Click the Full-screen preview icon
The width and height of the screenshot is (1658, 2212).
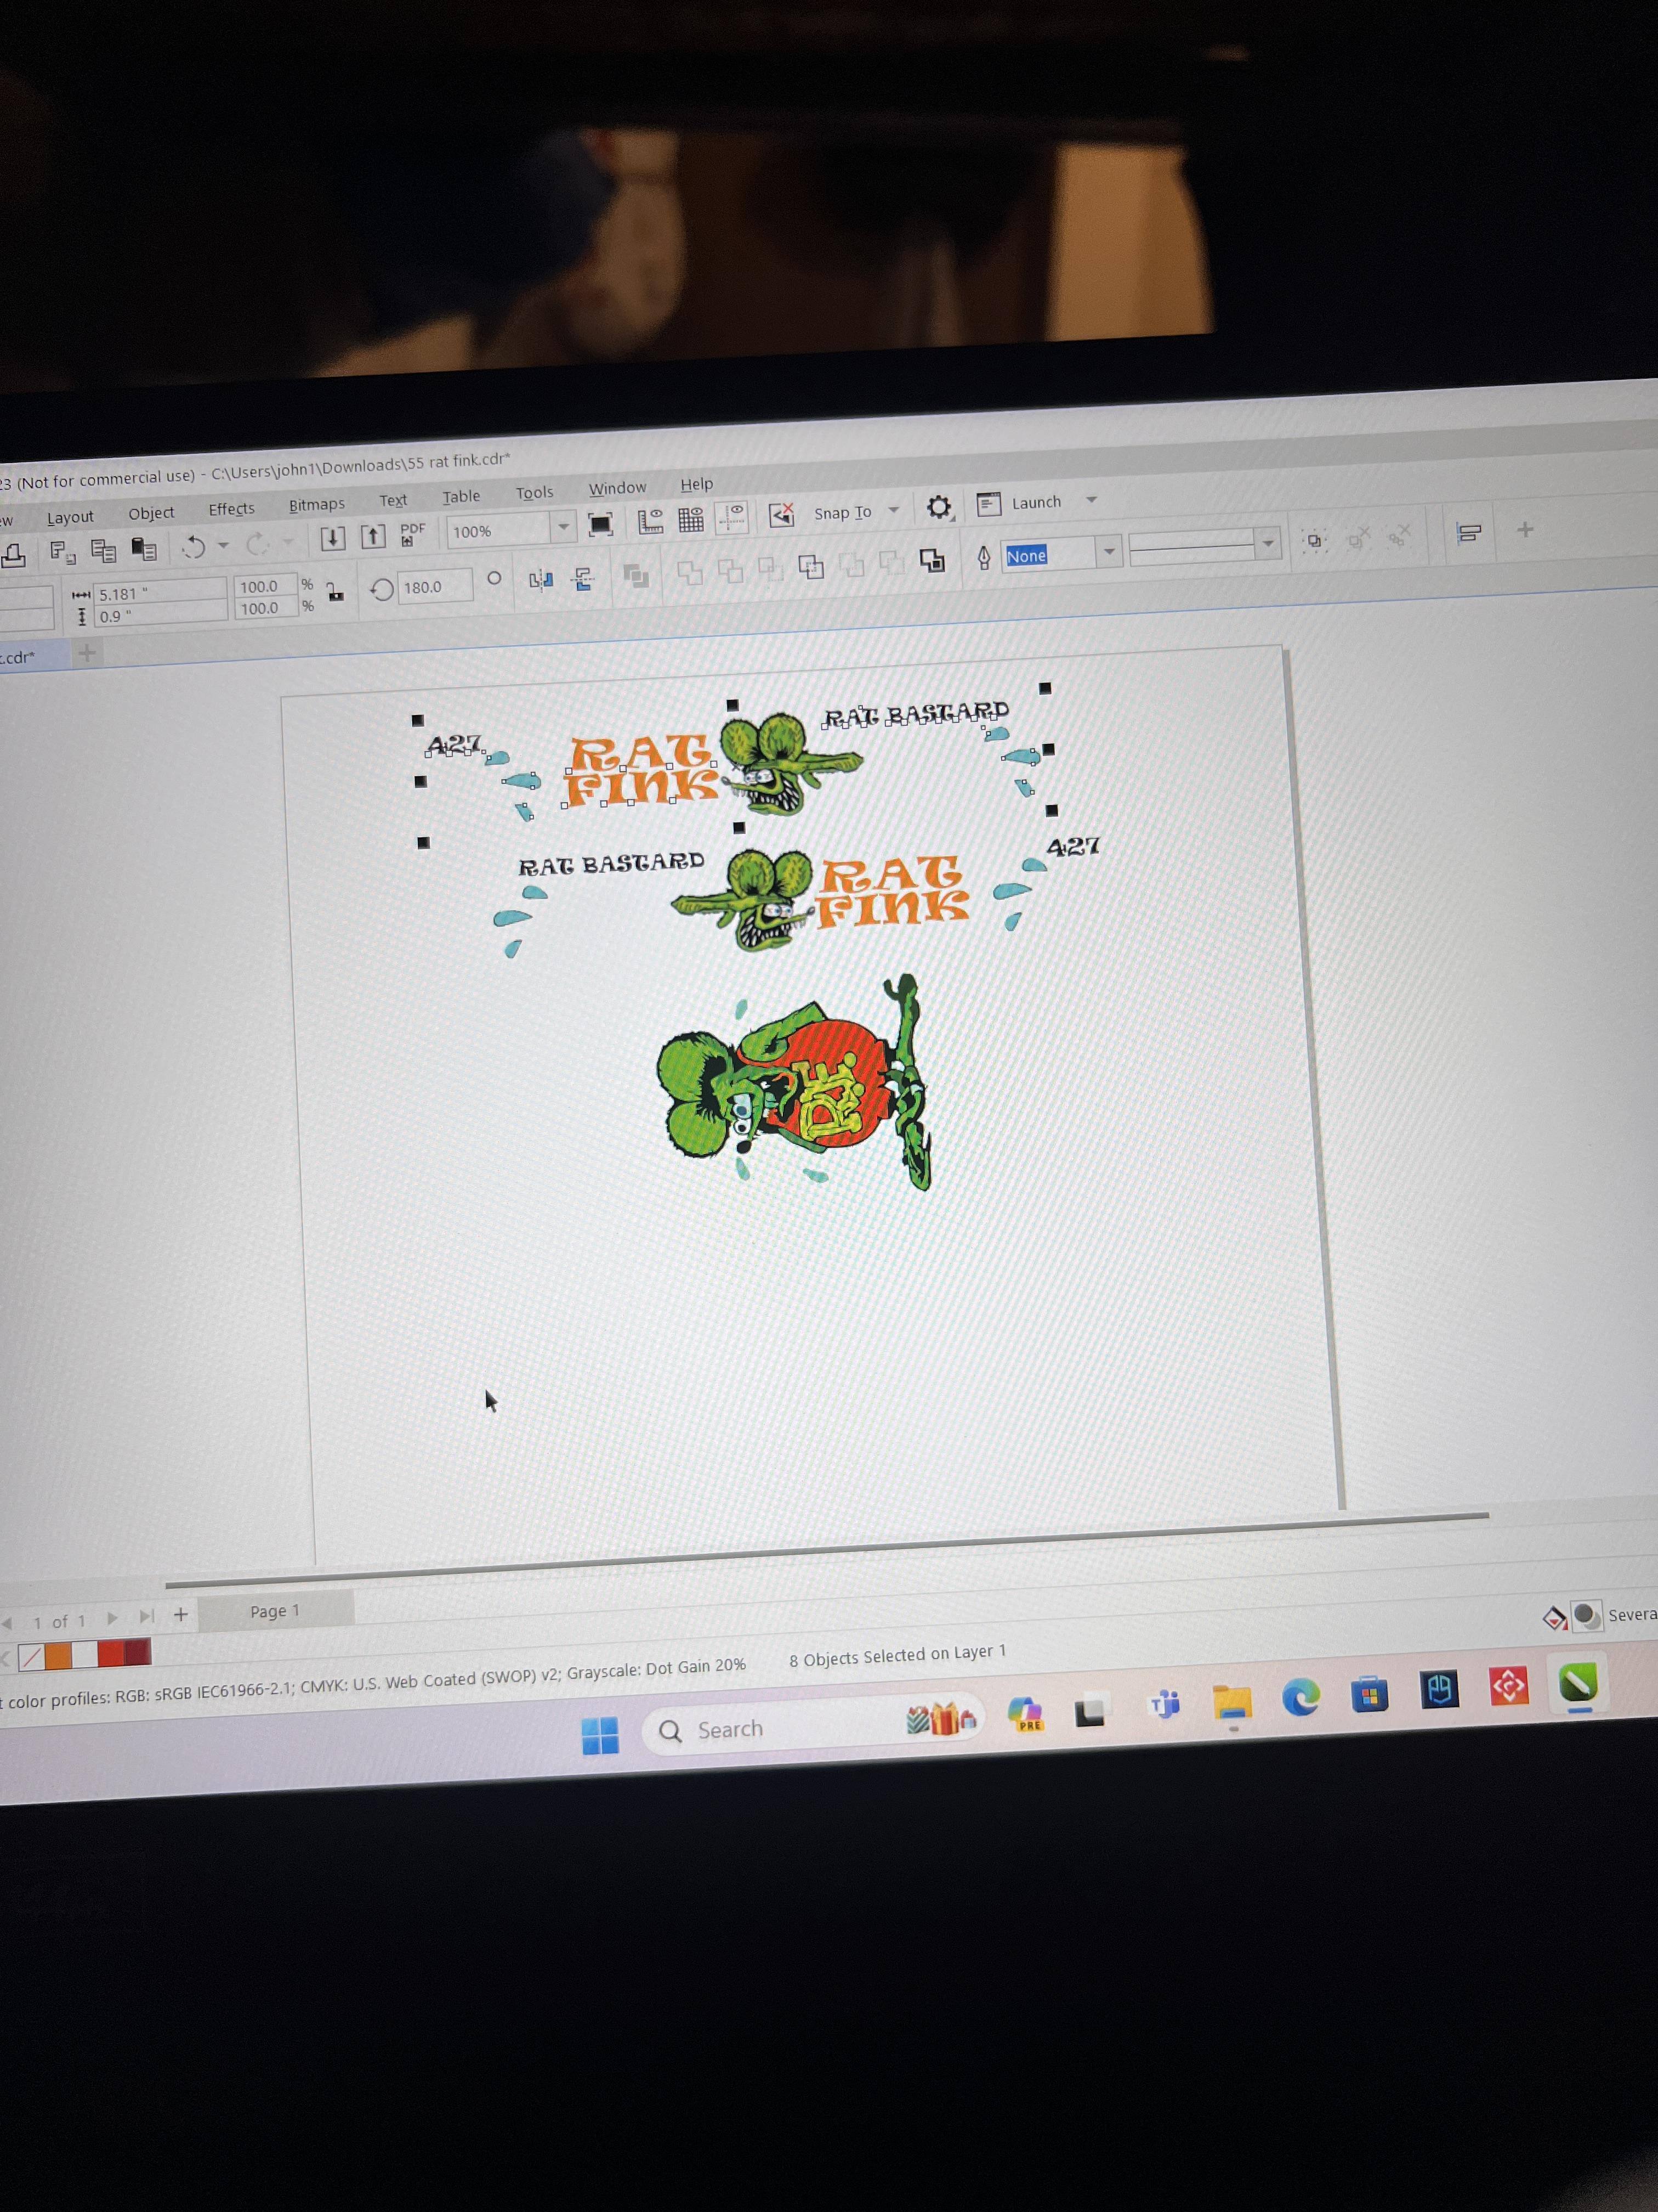coord(600,525)
